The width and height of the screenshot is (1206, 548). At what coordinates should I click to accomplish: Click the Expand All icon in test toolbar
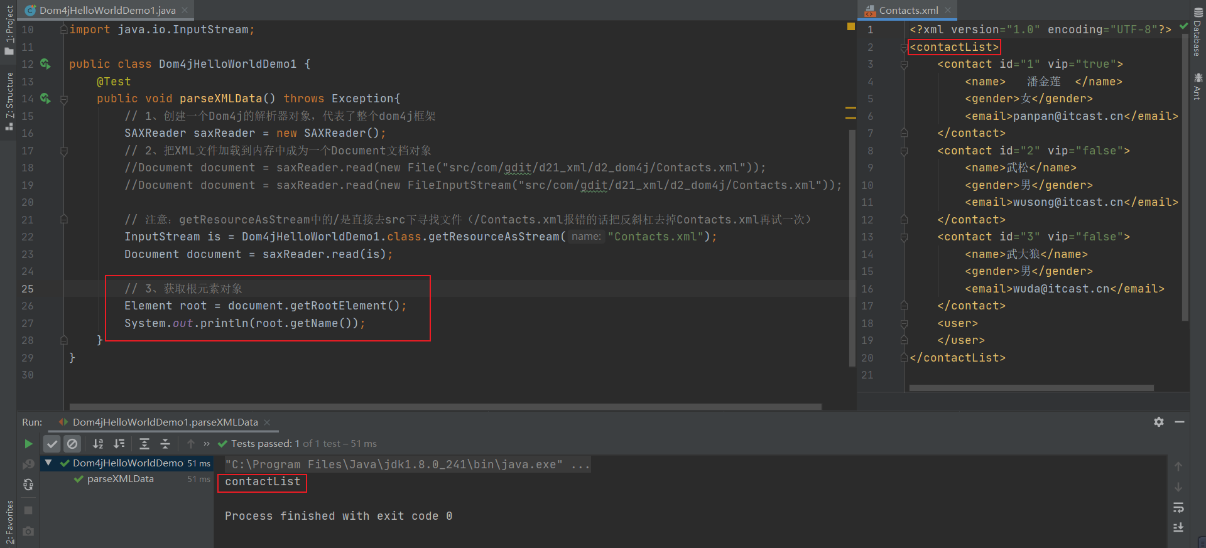(144, 444)
